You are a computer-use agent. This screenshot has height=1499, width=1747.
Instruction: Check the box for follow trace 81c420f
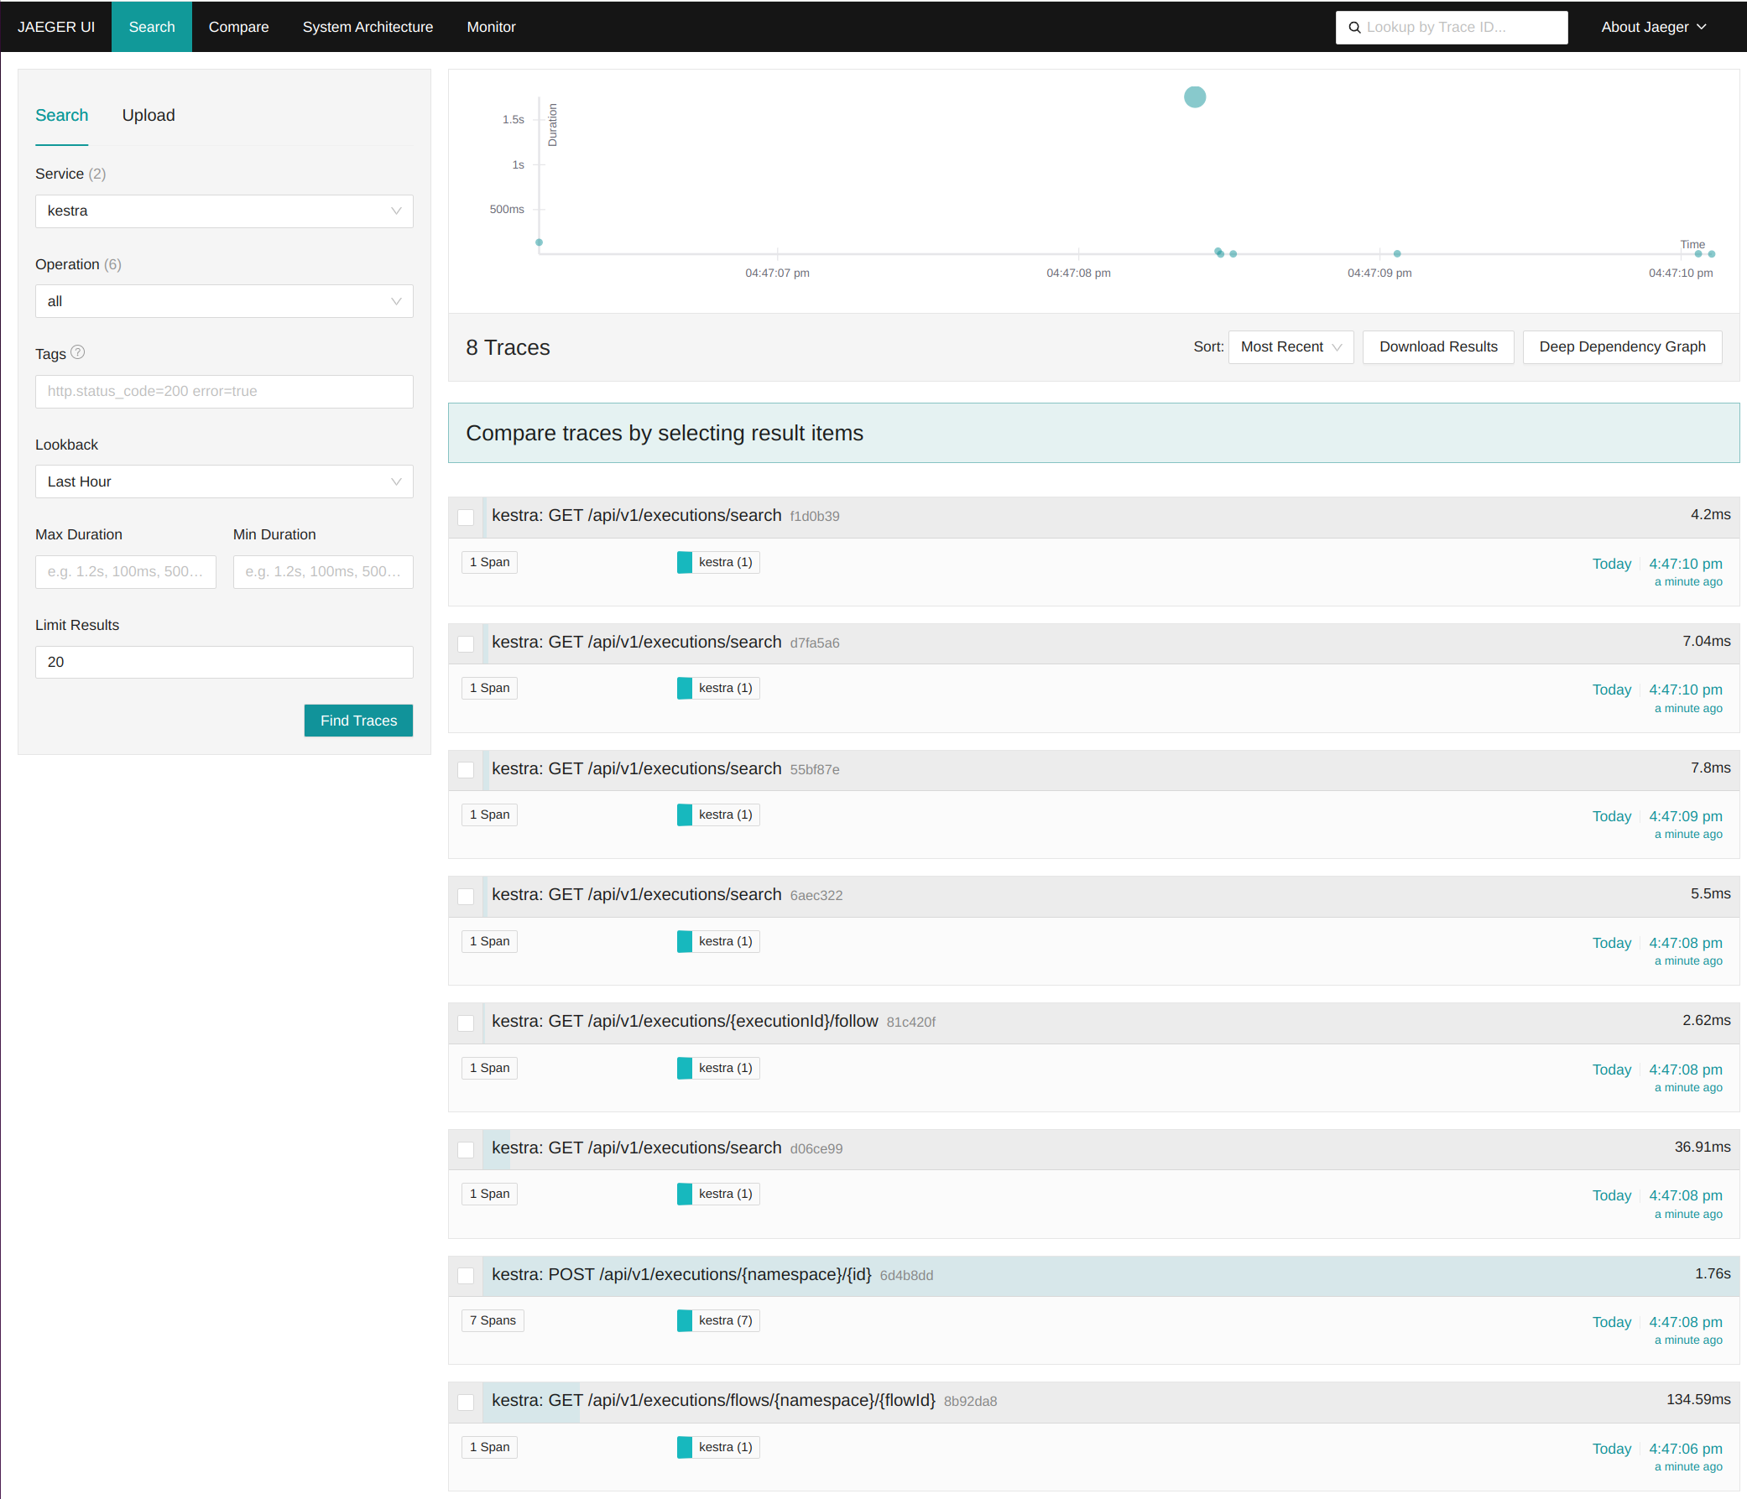[466, 1023]
